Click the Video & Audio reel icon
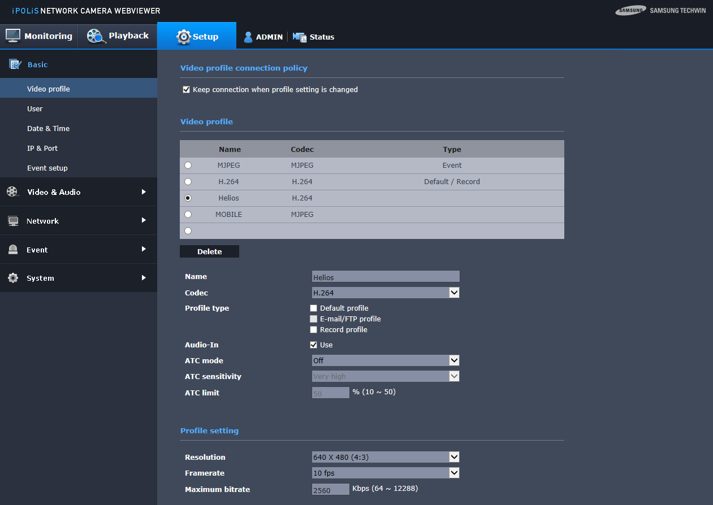Image resolution: width=713 pixels, height=505 pixels. coord(12,192)
